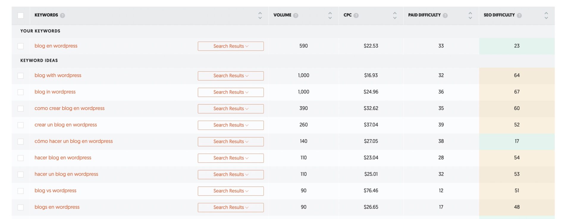Toggle the select-all checkbox in table header
This screenshot has width=571, height=219.
click(x=21, y=15)
